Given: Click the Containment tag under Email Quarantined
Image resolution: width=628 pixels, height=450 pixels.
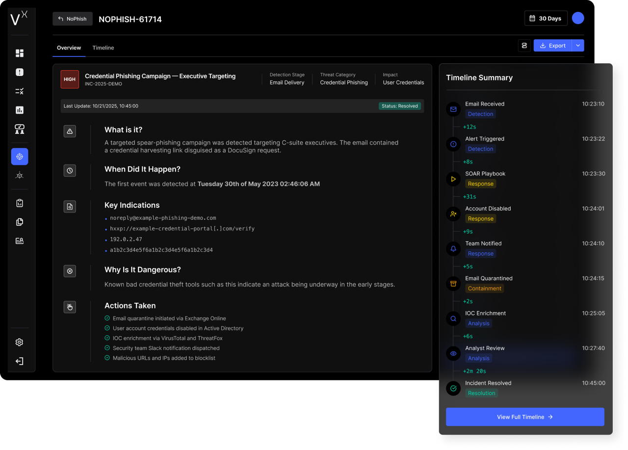Looking at the screenshot, I should [484, 289].
